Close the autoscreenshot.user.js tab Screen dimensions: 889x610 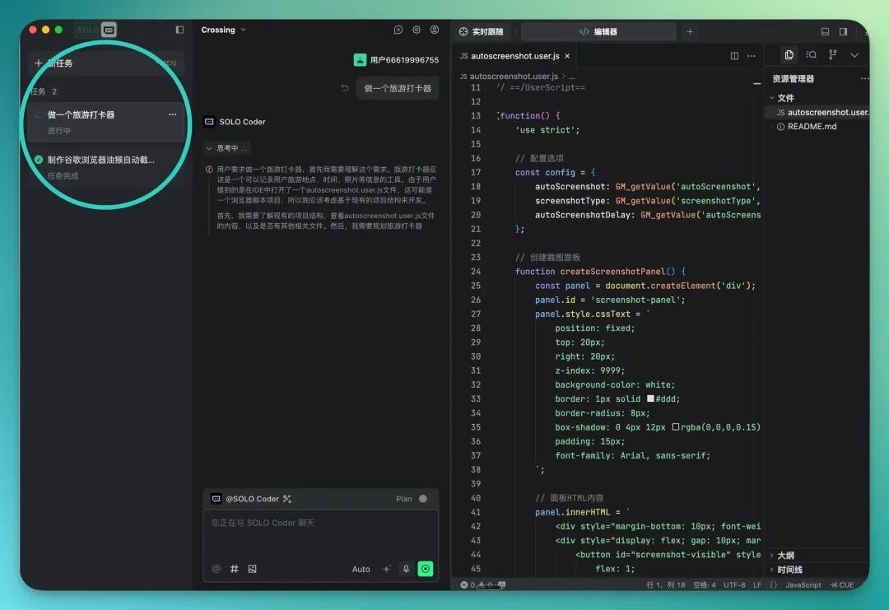click(567, 55)
